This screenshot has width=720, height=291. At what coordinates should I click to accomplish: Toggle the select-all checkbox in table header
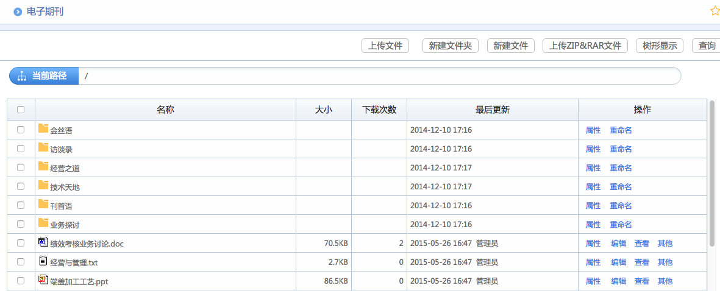pyautogui.click(x=21, y=110)
